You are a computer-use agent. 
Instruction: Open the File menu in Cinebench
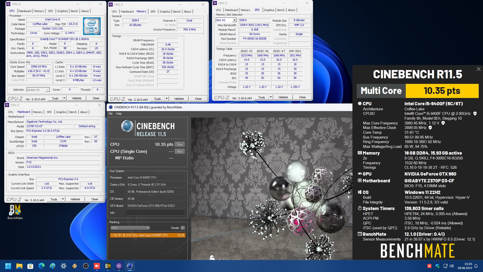point(111,114)
